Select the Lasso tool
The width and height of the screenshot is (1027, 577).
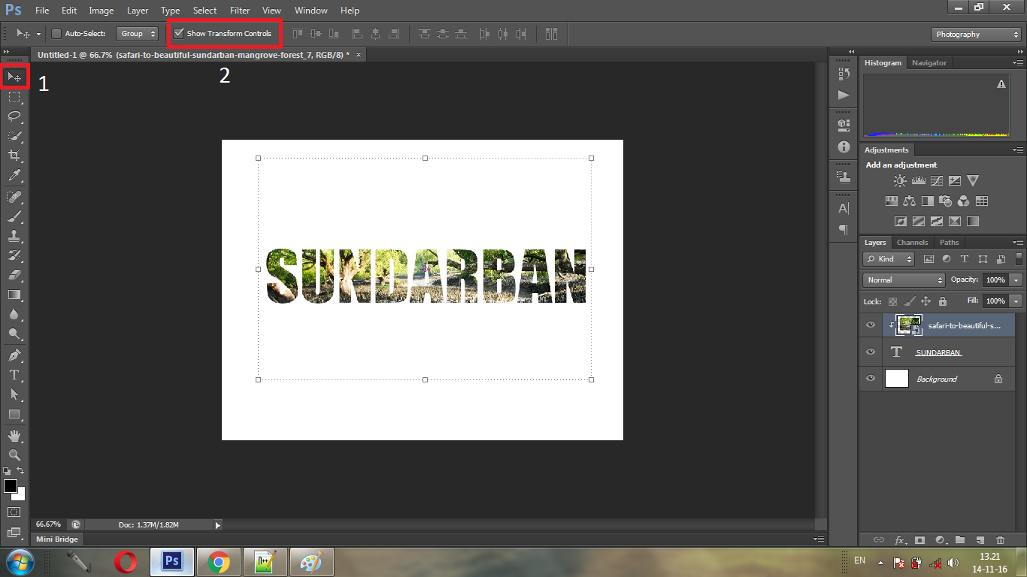tap(14, 116)
